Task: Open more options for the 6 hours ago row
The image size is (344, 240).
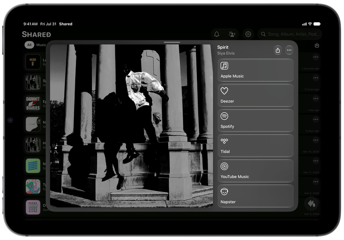Action: (x=316, y=78)
